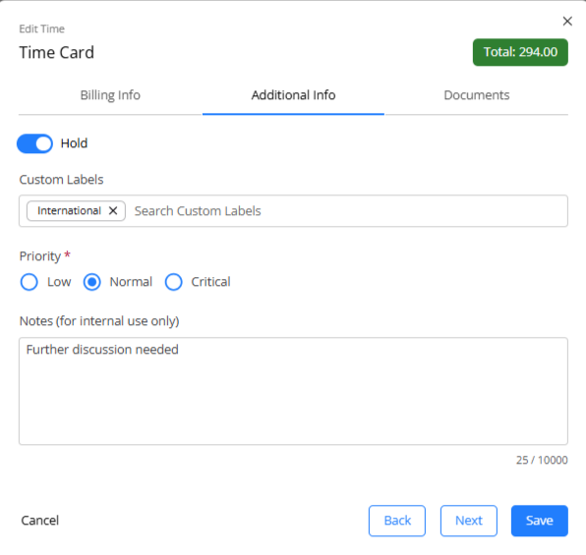
Task: Select the Additional Info tab
Action: pyautogui.click(x=293, y=95)
